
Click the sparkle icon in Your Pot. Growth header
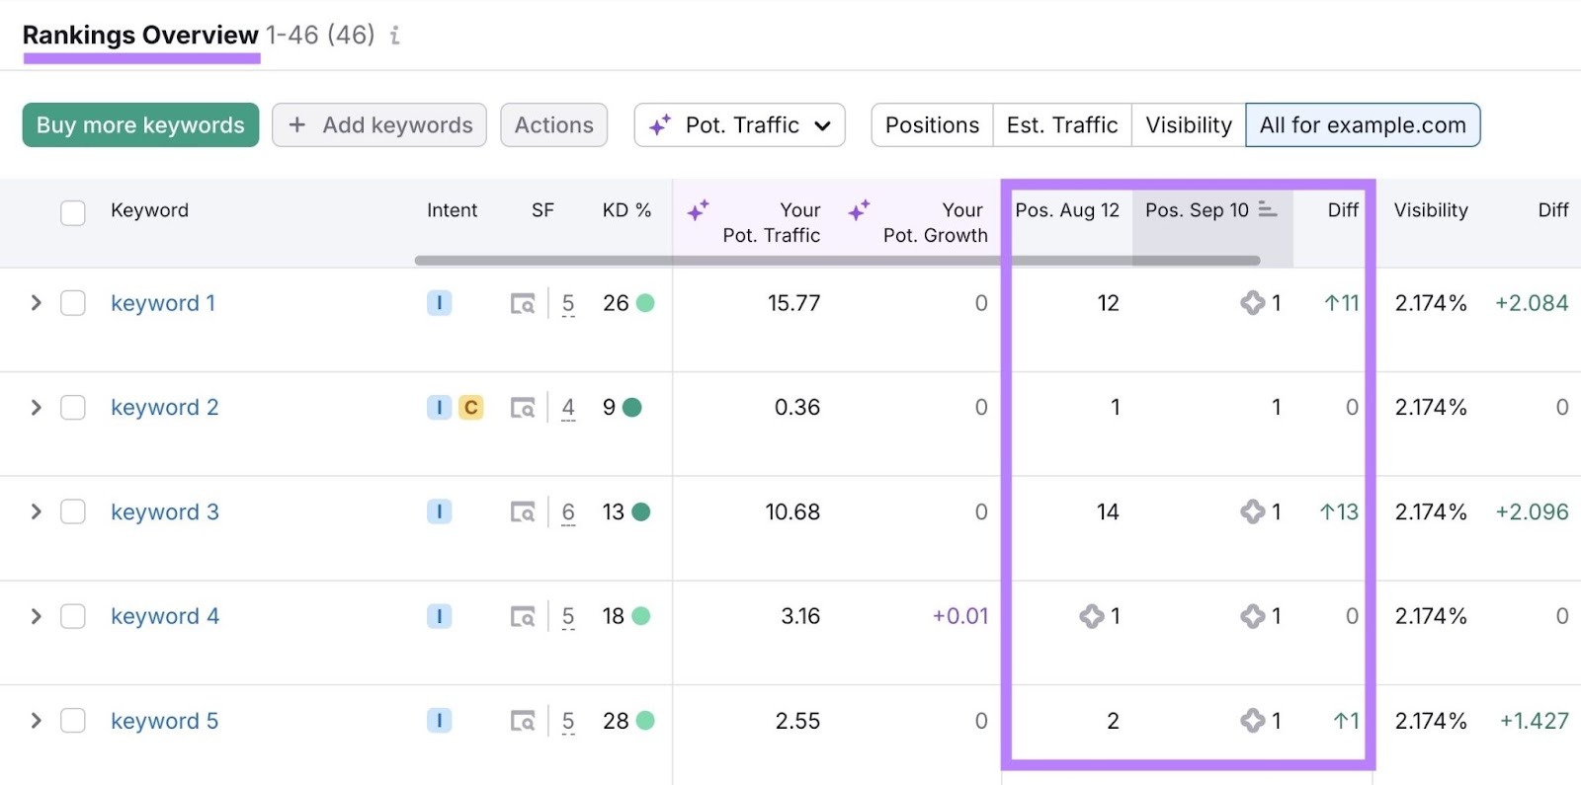click(859, 210)
